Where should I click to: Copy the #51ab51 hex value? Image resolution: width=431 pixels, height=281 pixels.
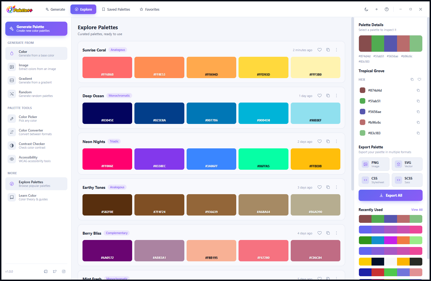click(418, 101)
